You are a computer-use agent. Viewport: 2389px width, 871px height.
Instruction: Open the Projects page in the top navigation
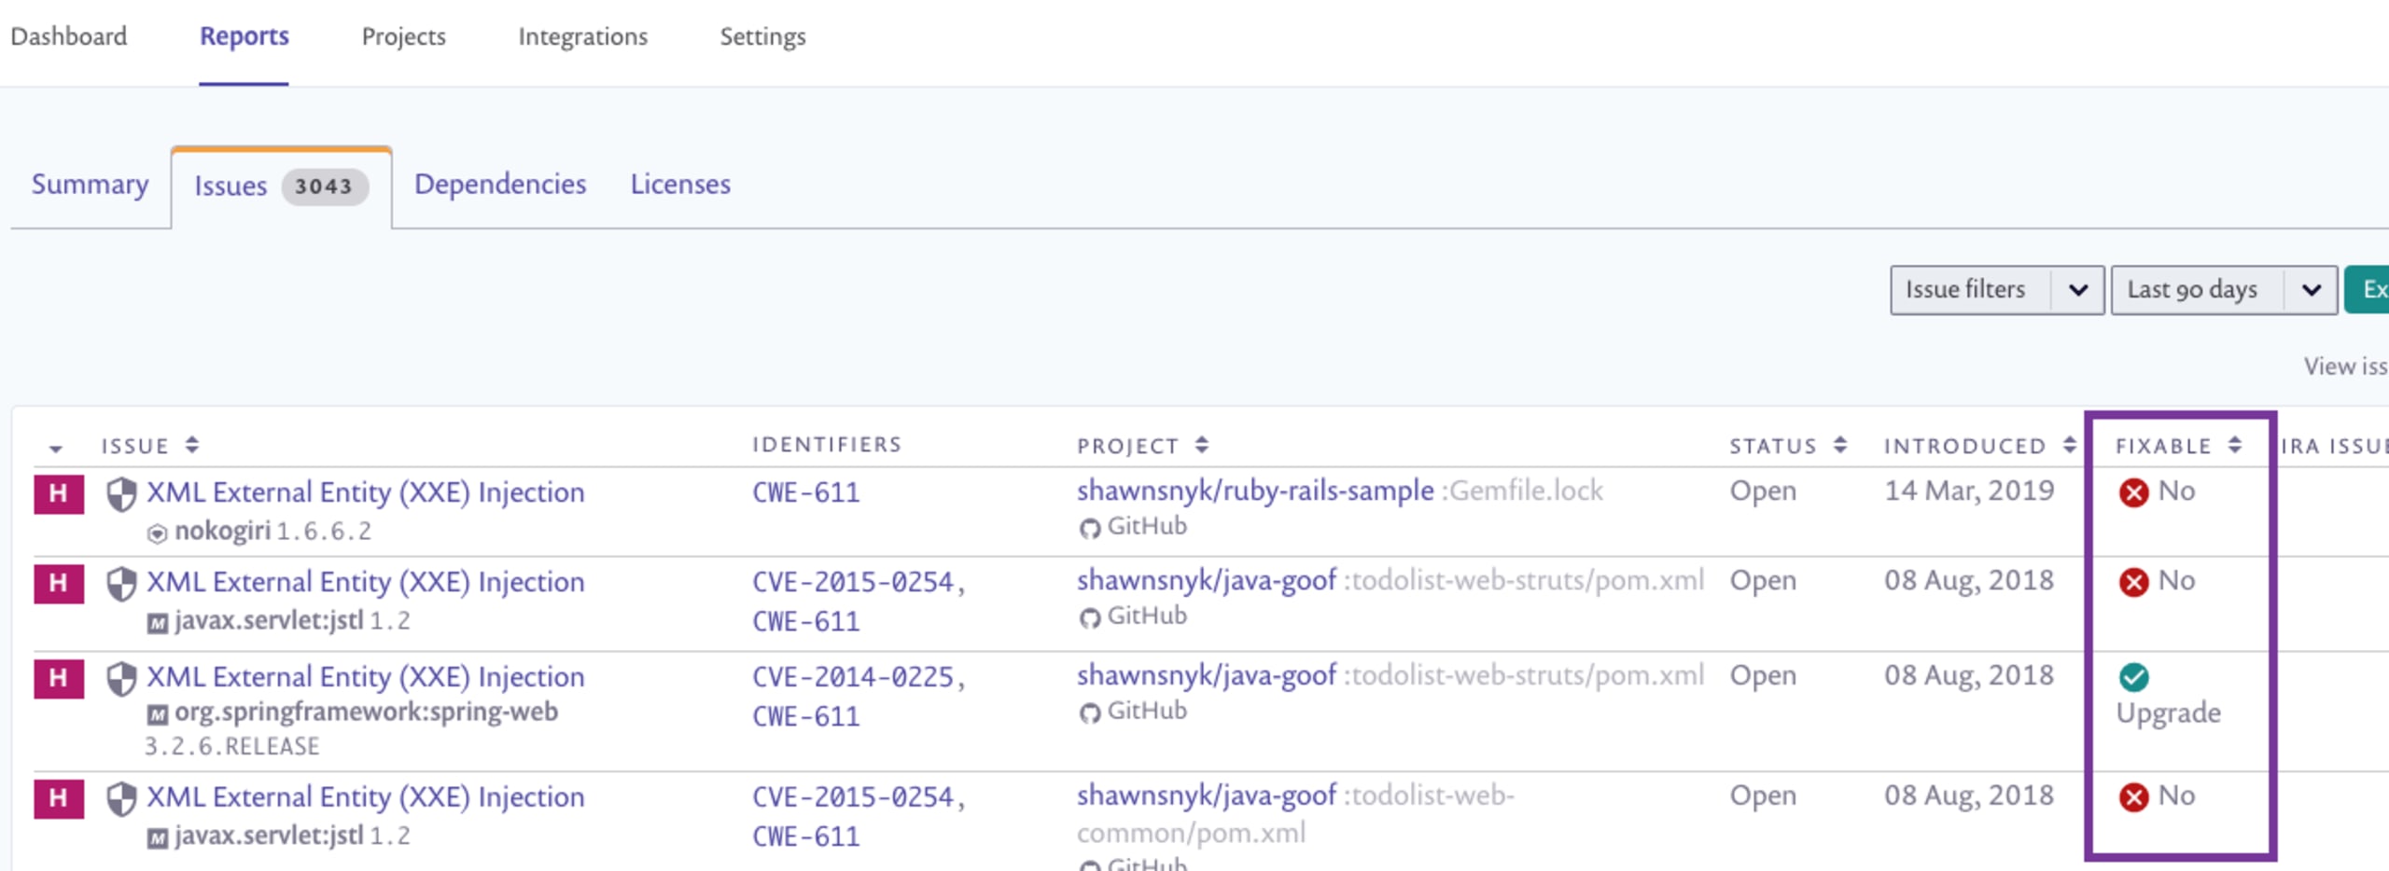403,36
